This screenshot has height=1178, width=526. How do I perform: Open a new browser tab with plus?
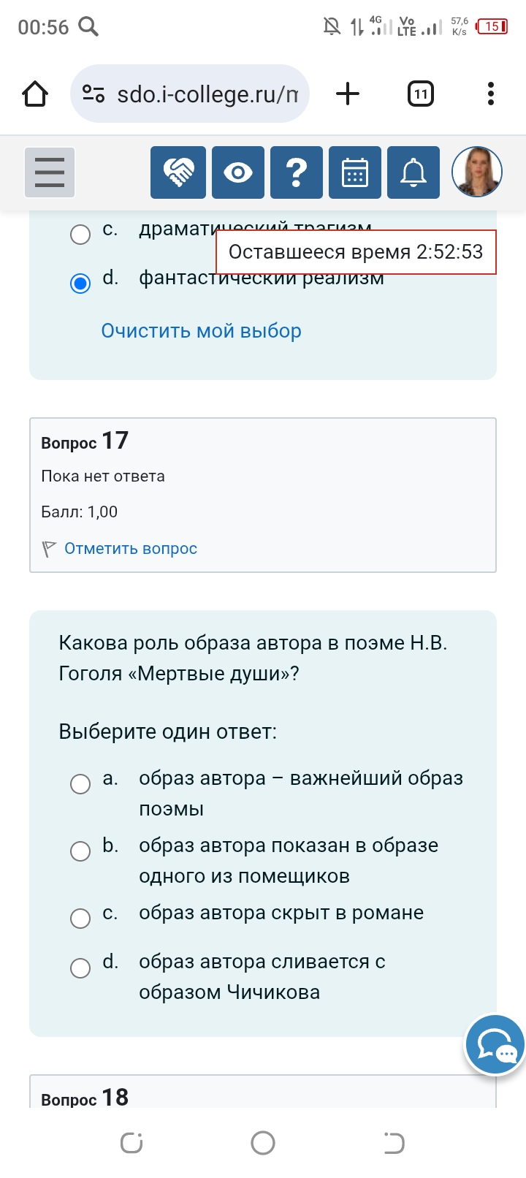click(x=348, y=94)
